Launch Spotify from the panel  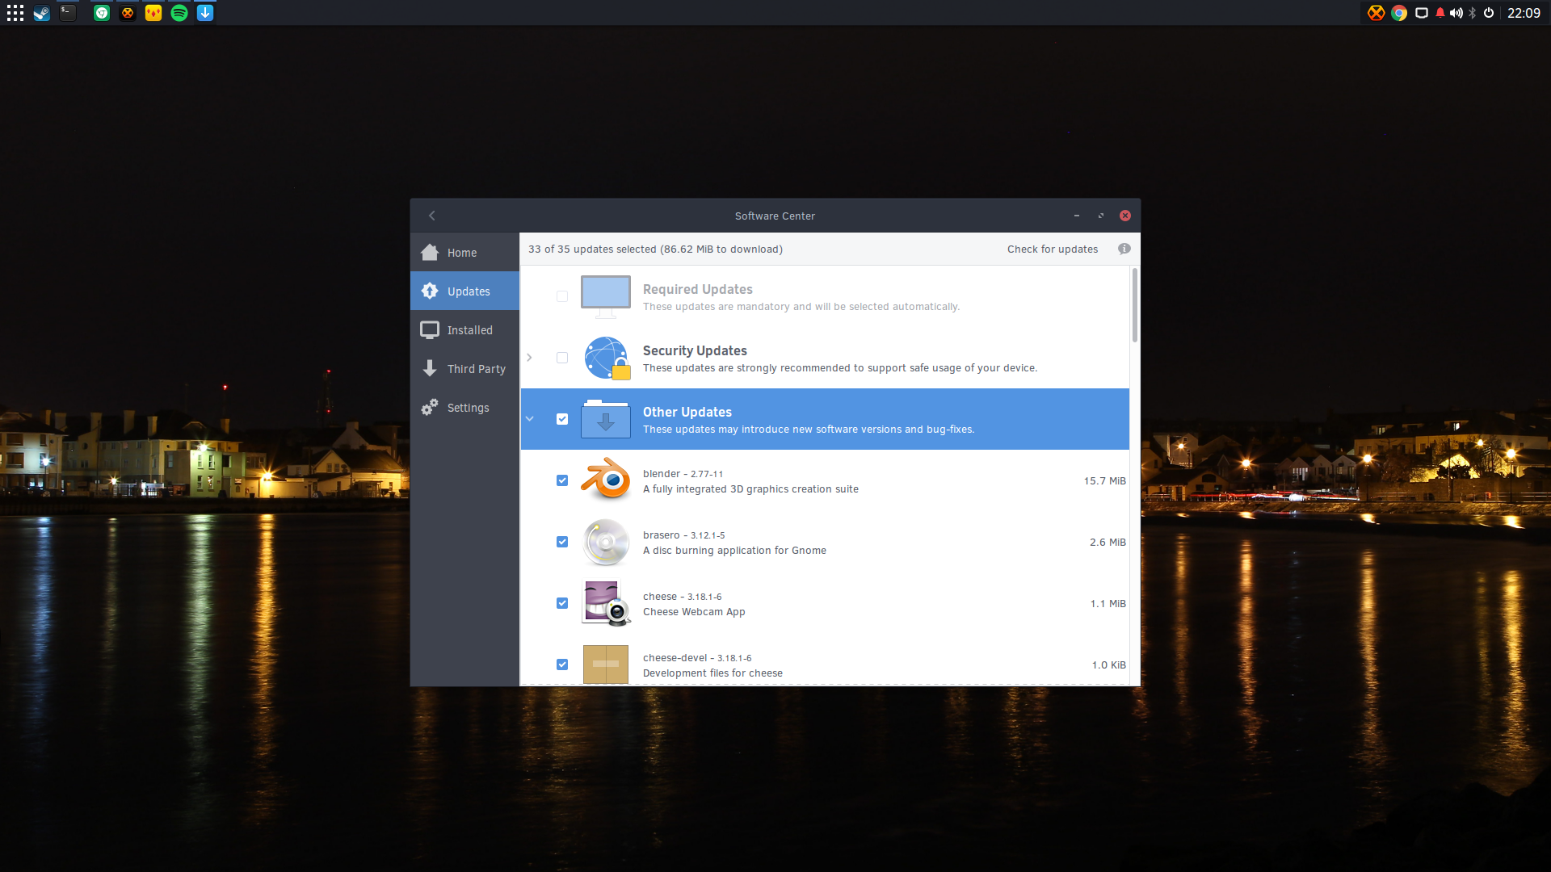tap(179, 13)
